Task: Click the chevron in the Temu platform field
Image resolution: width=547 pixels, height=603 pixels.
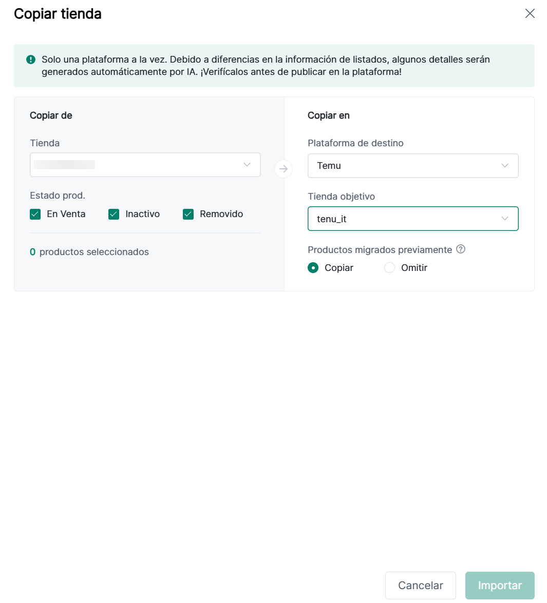Action: [505, 166]
